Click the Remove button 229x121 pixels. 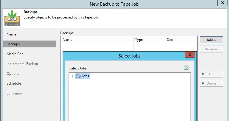pos(211,49)
